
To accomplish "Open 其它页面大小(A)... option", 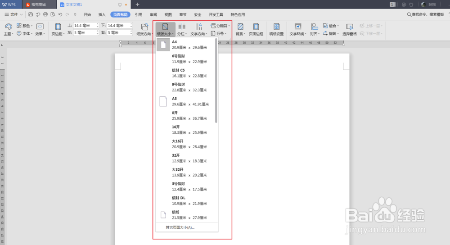I will pyautogui.click(x=187, y=227).
